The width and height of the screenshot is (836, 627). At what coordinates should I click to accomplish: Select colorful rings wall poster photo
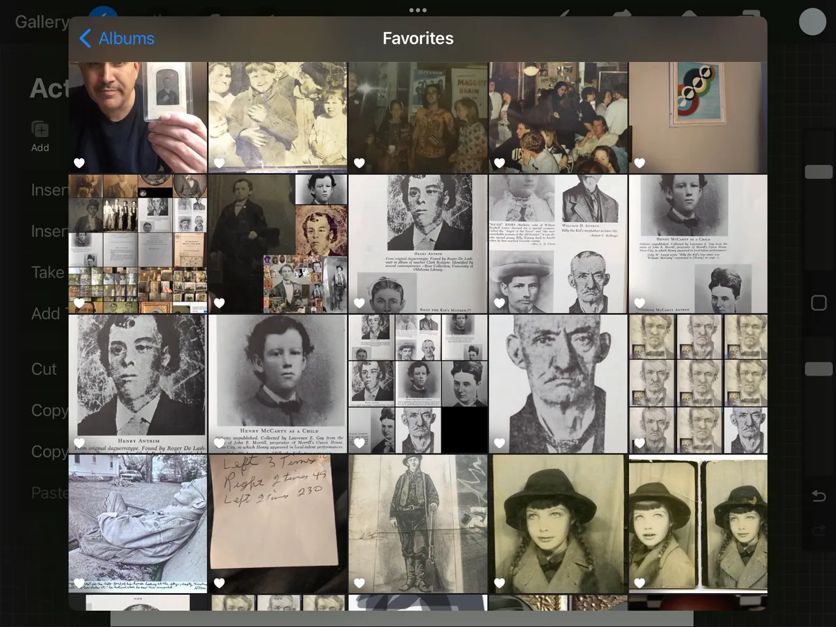[x=698, y=118]
